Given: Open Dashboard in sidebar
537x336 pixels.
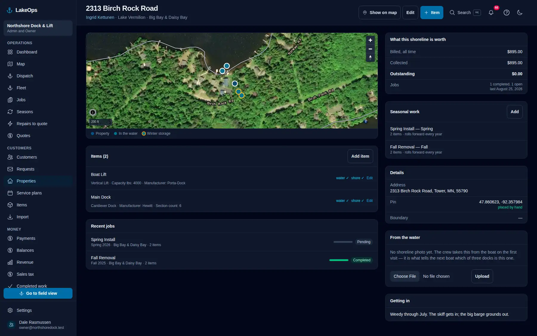Looking at the screenshot, I should [38, 52].
